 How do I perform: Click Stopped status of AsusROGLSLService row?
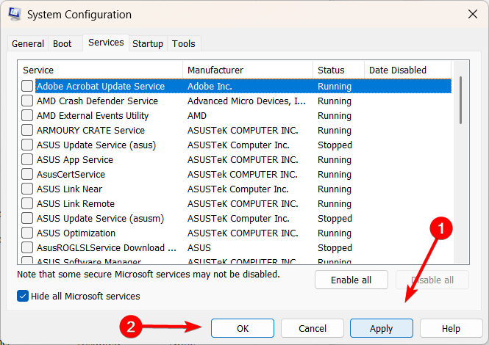tap(335, 248)
